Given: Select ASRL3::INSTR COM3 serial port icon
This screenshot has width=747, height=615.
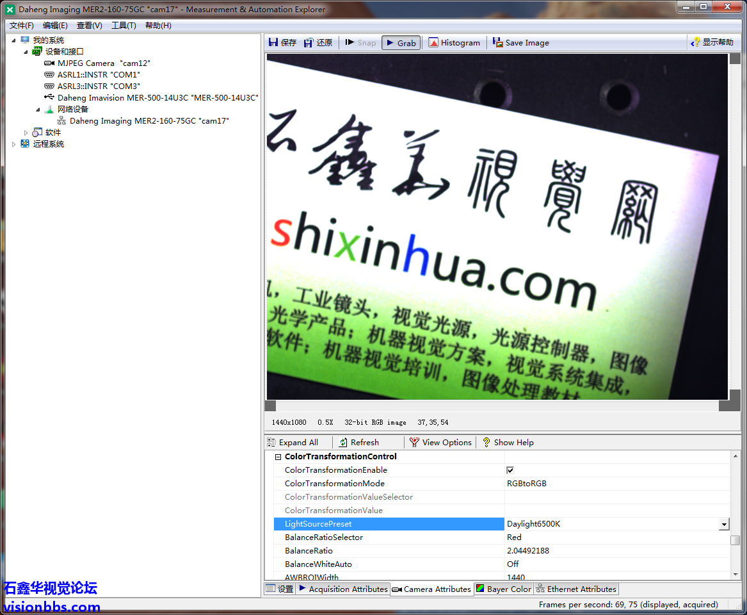Looking at the screenshot, I should point(49,86).
